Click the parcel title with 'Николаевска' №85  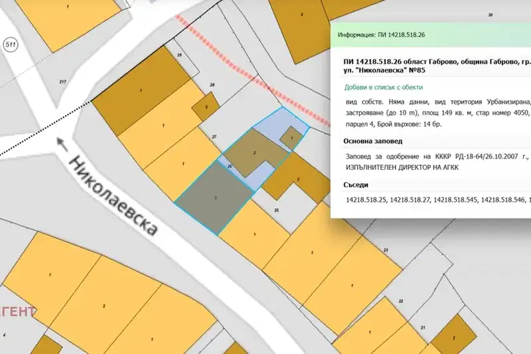coord(437,66)
